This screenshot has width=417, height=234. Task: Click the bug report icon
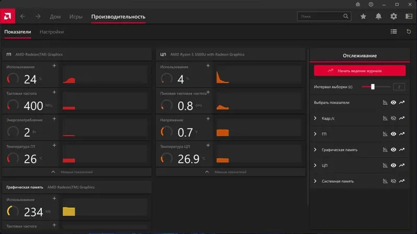[358, 4]
